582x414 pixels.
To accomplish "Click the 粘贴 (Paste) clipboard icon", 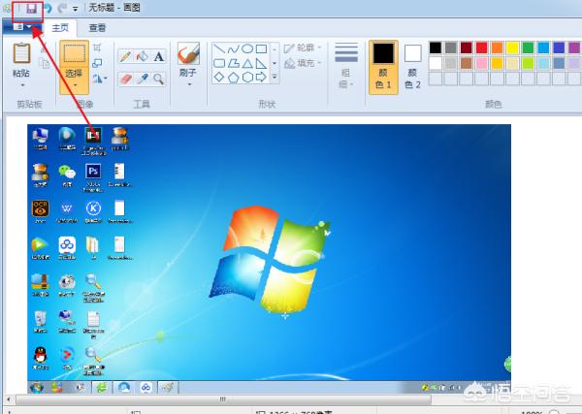I will pos(21,53).
